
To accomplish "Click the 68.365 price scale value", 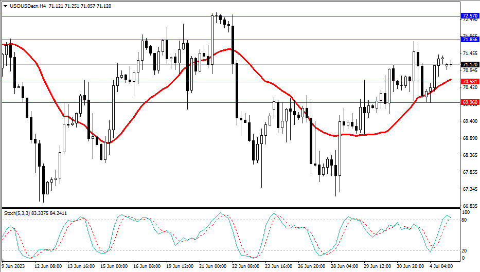I will coord(470,155).
